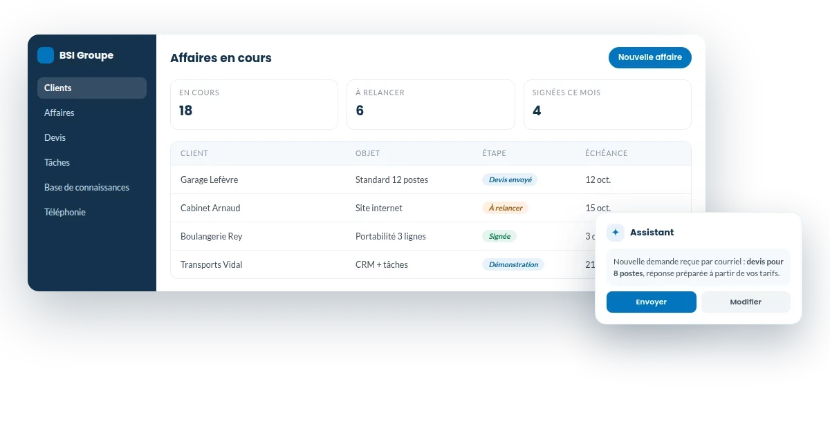Open the Devis sidebar item
This screenshot has width=830, height=428.
(92, 137)
